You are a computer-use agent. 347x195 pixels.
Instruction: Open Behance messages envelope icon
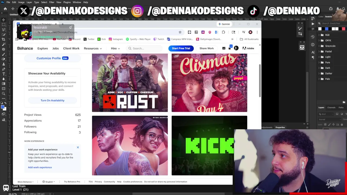click(224, 48)
